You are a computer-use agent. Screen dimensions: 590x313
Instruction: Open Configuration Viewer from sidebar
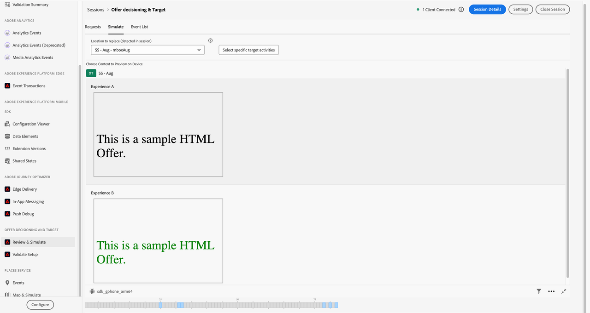coord(31,124)
